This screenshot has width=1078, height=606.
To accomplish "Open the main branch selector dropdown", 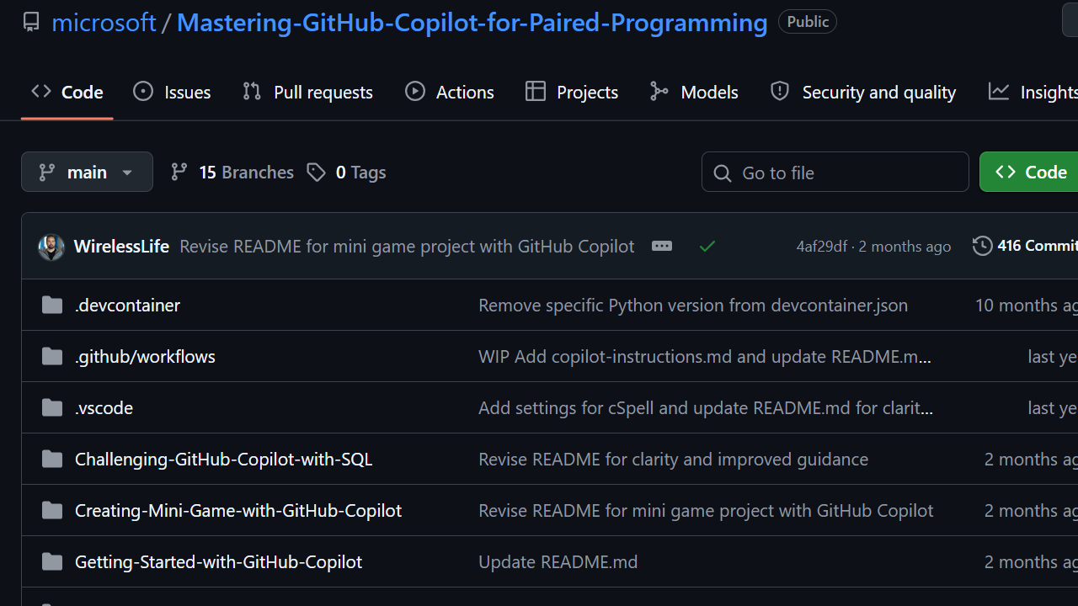I will pos(87,172).
